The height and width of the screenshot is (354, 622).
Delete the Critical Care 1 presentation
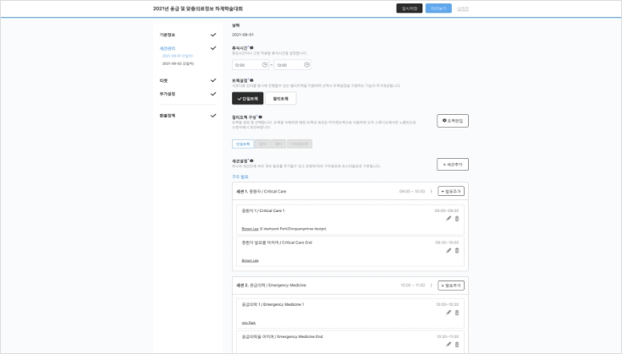click(x=457, y=219)
